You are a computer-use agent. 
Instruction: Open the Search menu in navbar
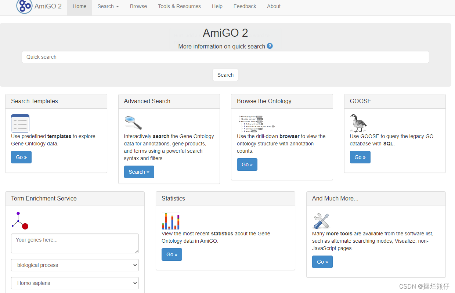pos(108,6)
